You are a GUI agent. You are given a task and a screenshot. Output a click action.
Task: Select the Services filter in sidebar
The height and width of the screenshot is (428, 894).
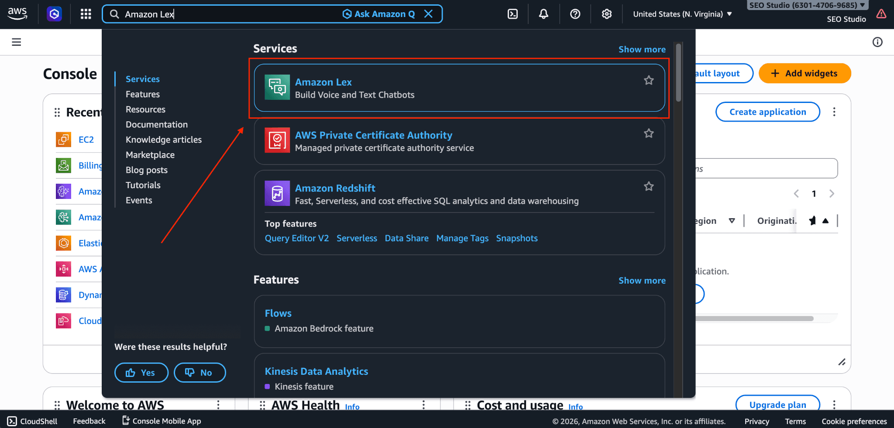point(143,79)
